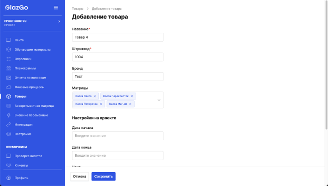Click the Лента laptop icon
Screen dimensions: 328x186
pyautogui.click(x=8, y=40)
